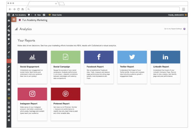Open Users in the WordPress sidebar
This screenshot has height=129, width=194.
pos(9,75)
